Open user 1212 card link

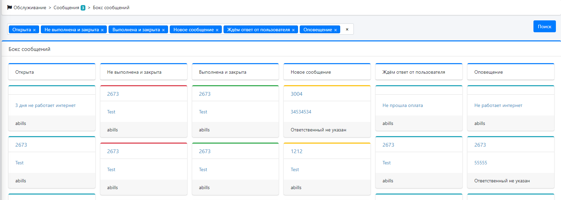tap(296, 151)
